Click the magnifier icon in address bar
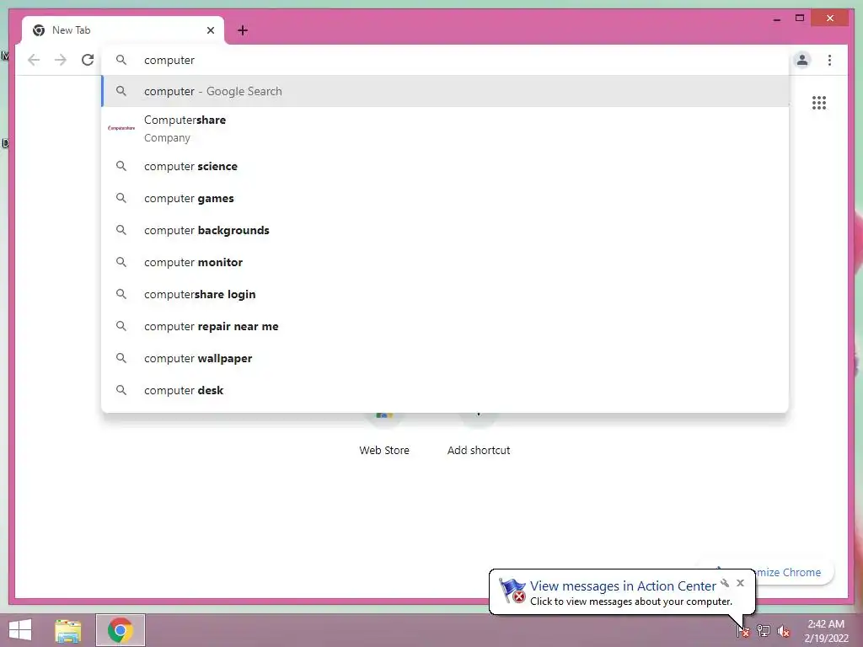The height and width of the screenshot is (647, 863). [121, 60]
